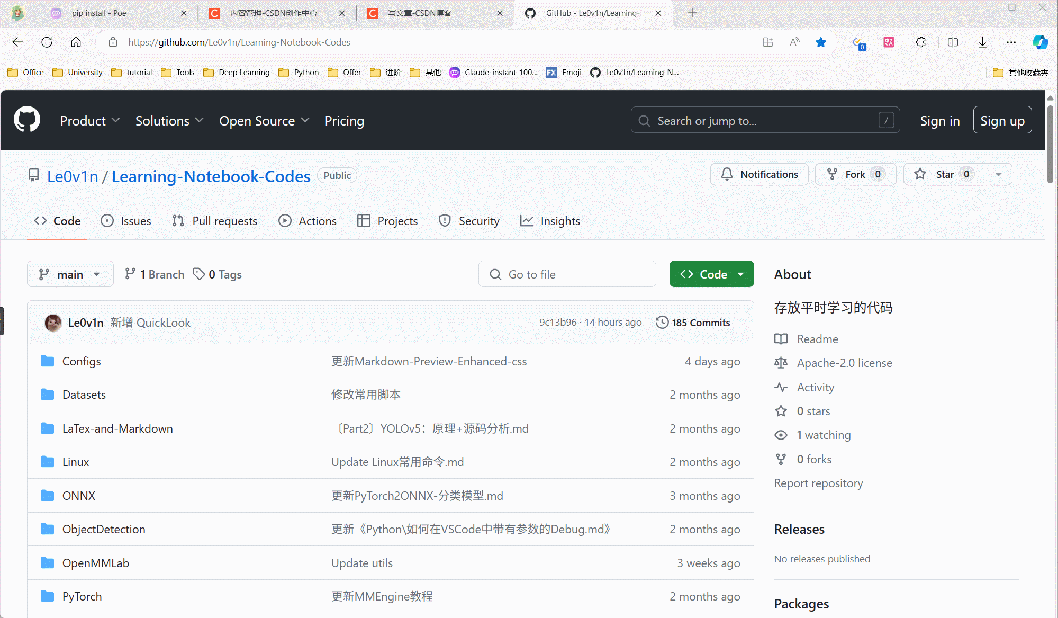Open the read aloud icon
Image resolution: width=1058 pixels, height=618 pixels.
click(x=794, y=42)
